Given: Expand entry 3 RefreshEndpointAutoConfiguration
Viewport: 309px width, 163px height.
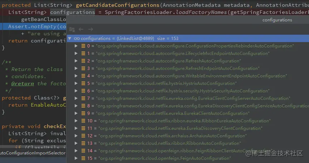Looking at the screenshot, I should click(x=76, y=68).
